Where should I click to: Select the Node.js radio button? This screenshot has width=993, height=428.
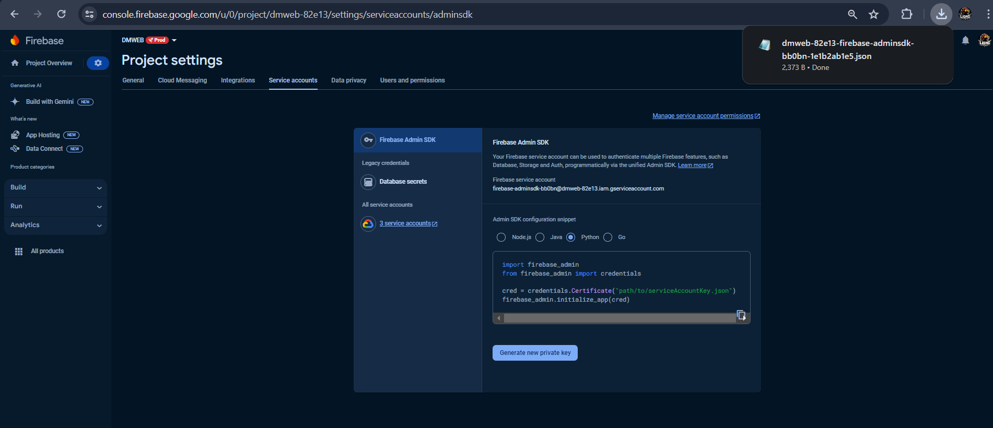(x=501, y=237)
